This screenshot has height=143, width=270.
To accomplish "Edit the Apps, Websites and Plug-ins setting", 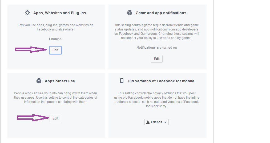I will [55, 50].
